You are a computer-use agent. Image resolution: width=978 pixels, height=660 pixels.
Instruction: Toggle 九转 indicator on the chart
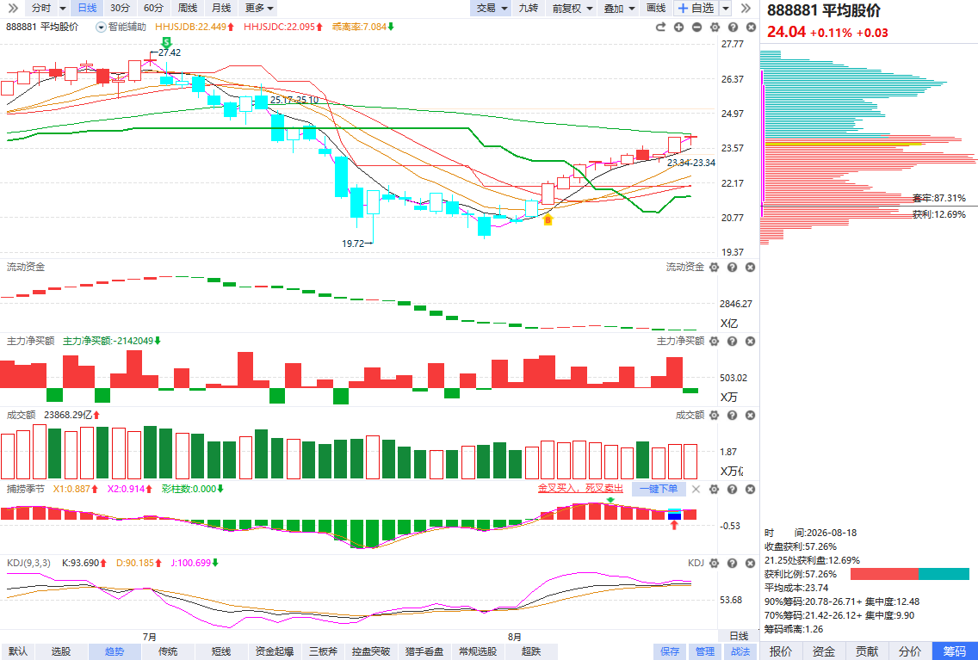click(529, 8)
